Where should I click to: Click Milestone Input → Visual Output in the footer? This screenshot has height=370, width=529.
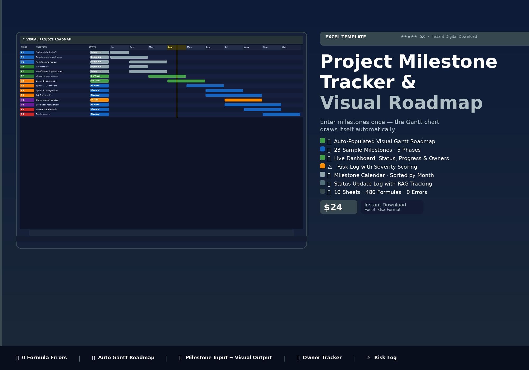point(229,358)
